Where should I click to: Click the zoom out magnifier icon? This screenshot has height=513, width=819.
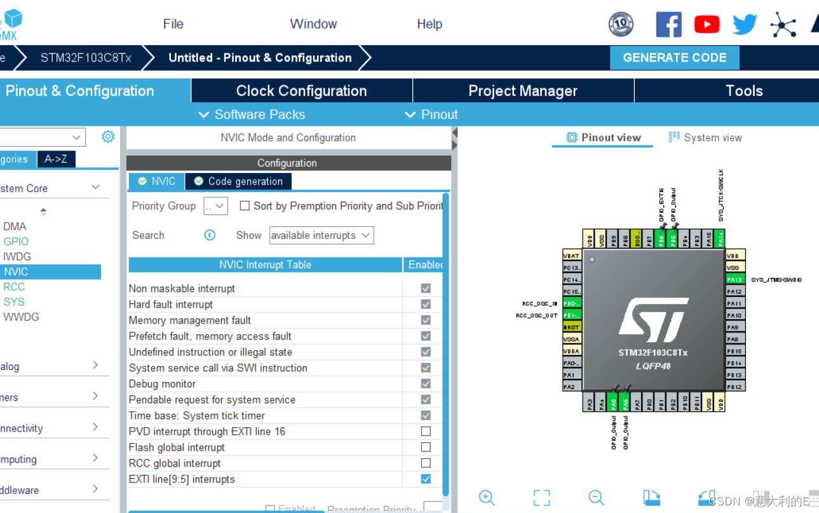pyautogui.click(x=596, y=498)
